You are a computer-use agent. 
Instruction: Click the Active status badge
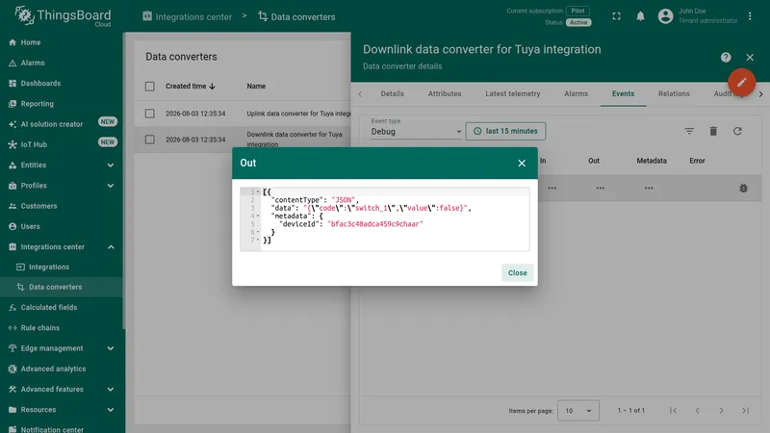tap(578, 22)
